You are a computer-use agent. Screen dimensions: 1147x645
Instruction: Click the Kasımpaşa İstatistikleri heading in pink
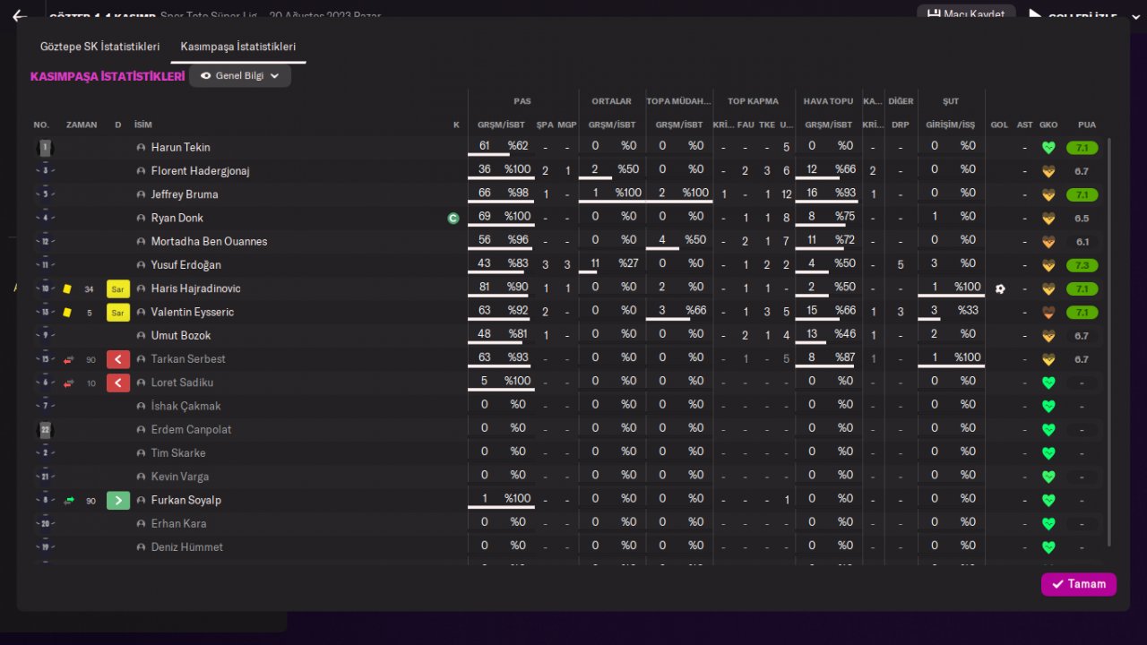pyautogui.click(x=108, y=77)
